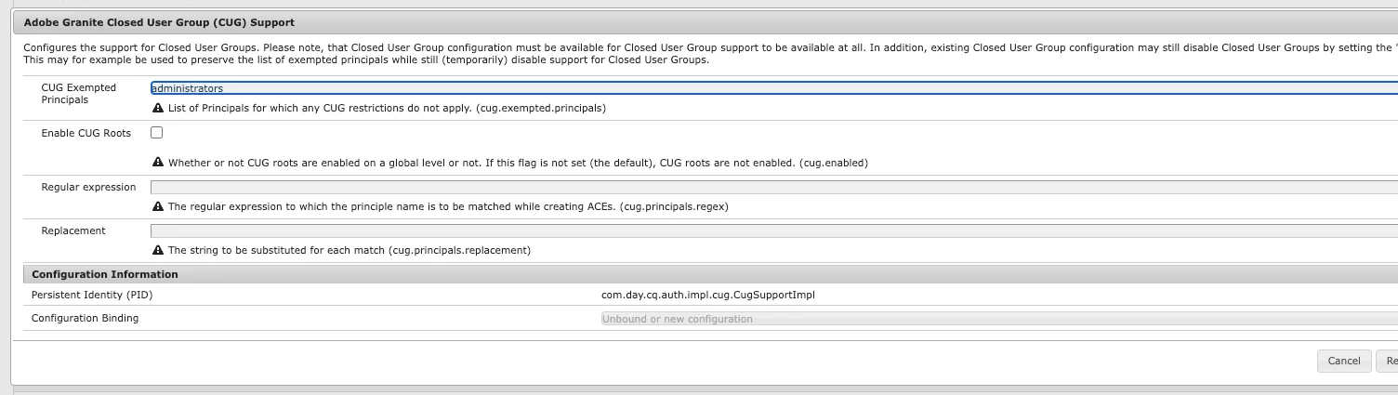Click the Regular expression label
1398x395 pixels.
(x=88, y=187)
